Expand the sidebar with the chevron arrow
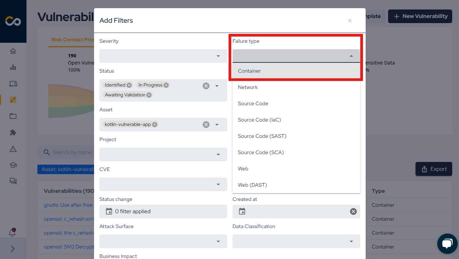This screenshot has width=459, height=259. 13,249
